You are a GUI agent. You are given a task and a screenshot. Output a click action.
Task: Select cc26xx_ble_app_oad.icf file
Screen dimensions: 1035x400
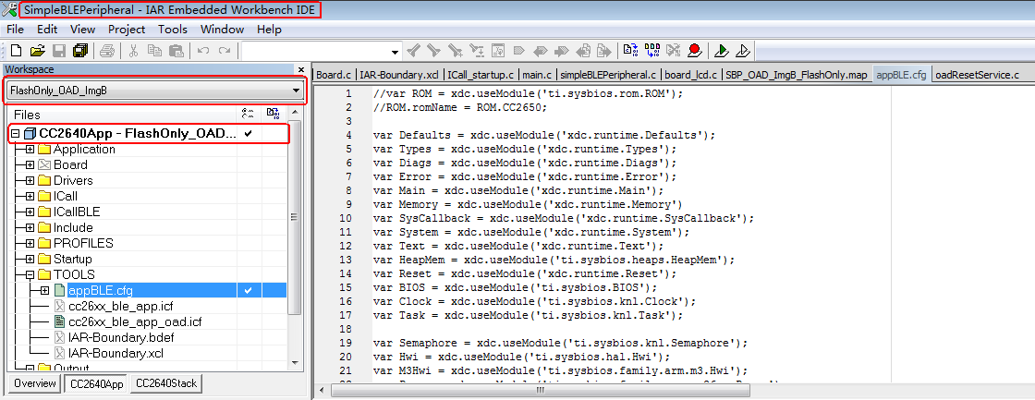coord(135,322)
